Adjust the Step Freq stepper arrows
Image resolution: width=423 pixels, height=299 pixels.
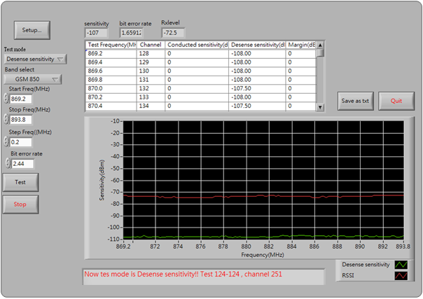point(6,142)
